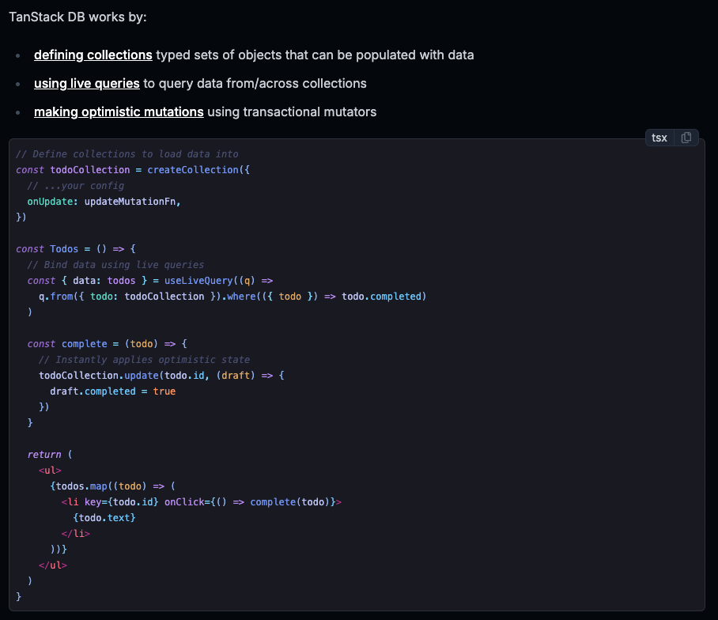Click the '{todo.text}' expression
Image resolution: width=718 pixels, height=620 pixels.
(x=104, y=517)
